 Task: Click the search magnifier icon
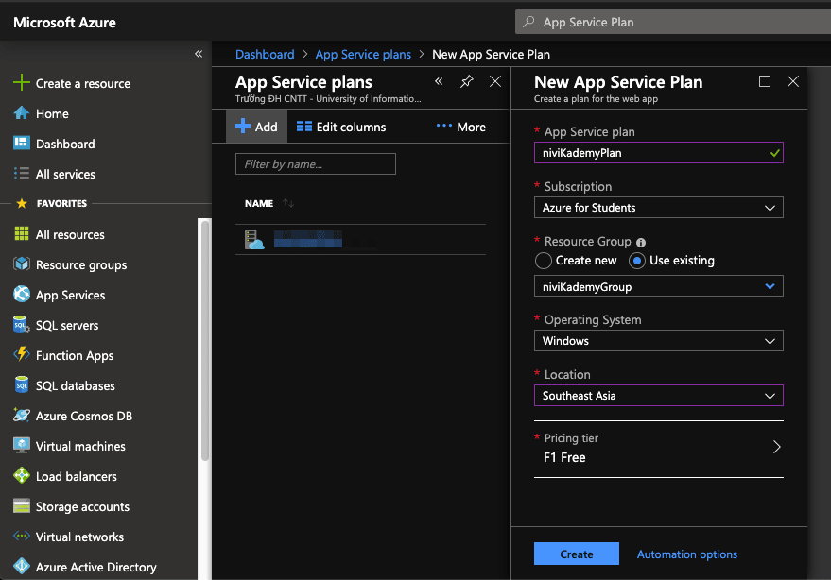tap(528, 22)
